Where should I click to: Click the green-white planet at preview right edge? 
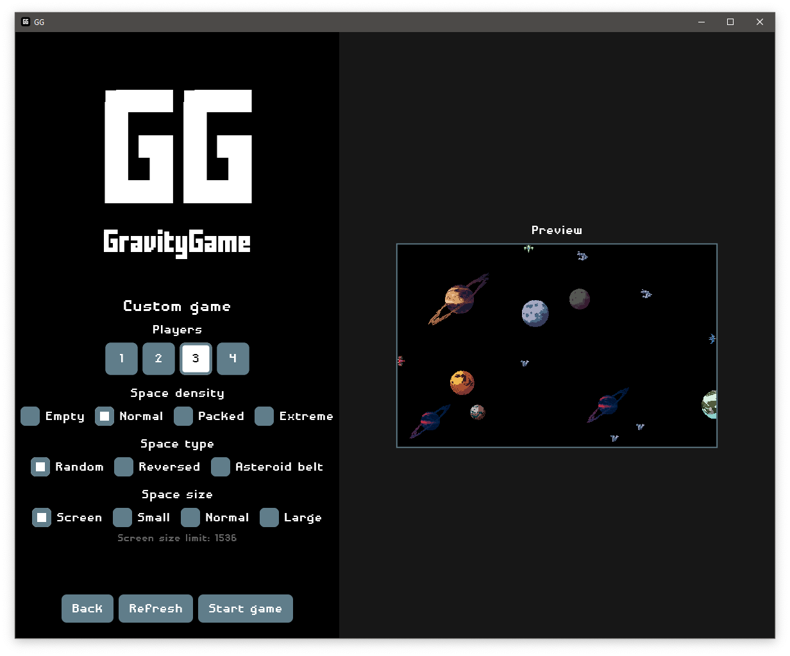[x=709, y=405]
